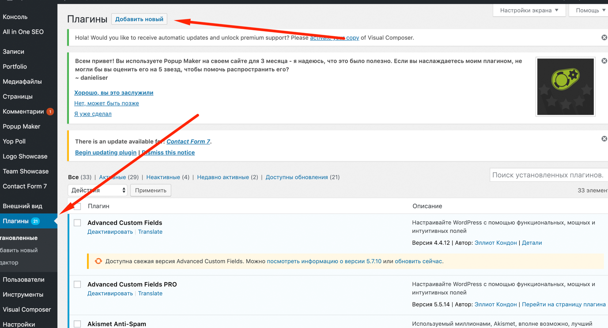Click the update icon for Advanced Custom Fields
The width and height of the screenshot is (608, 328).
click(x=98, y=261)
